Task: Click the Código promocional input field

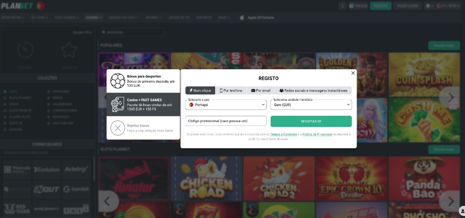Action: coord(226,121)
